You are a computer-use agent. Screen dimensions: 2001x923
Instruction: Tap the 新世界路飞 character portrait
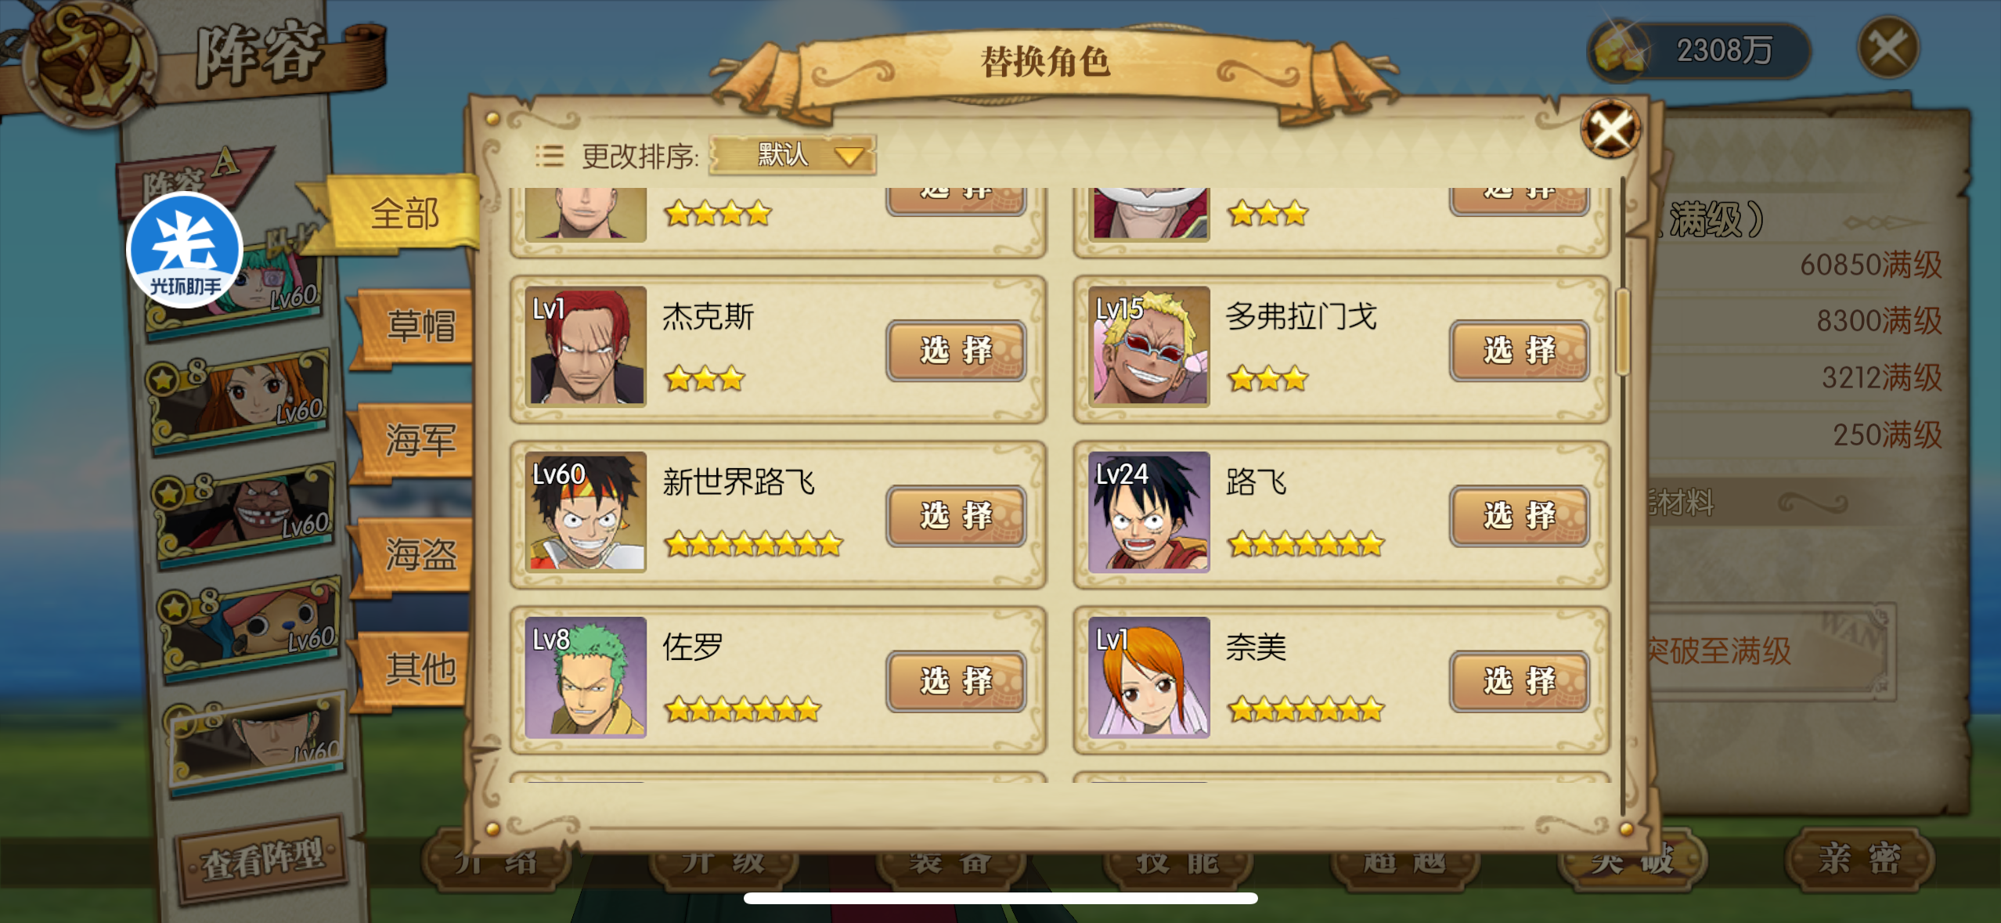586,512
